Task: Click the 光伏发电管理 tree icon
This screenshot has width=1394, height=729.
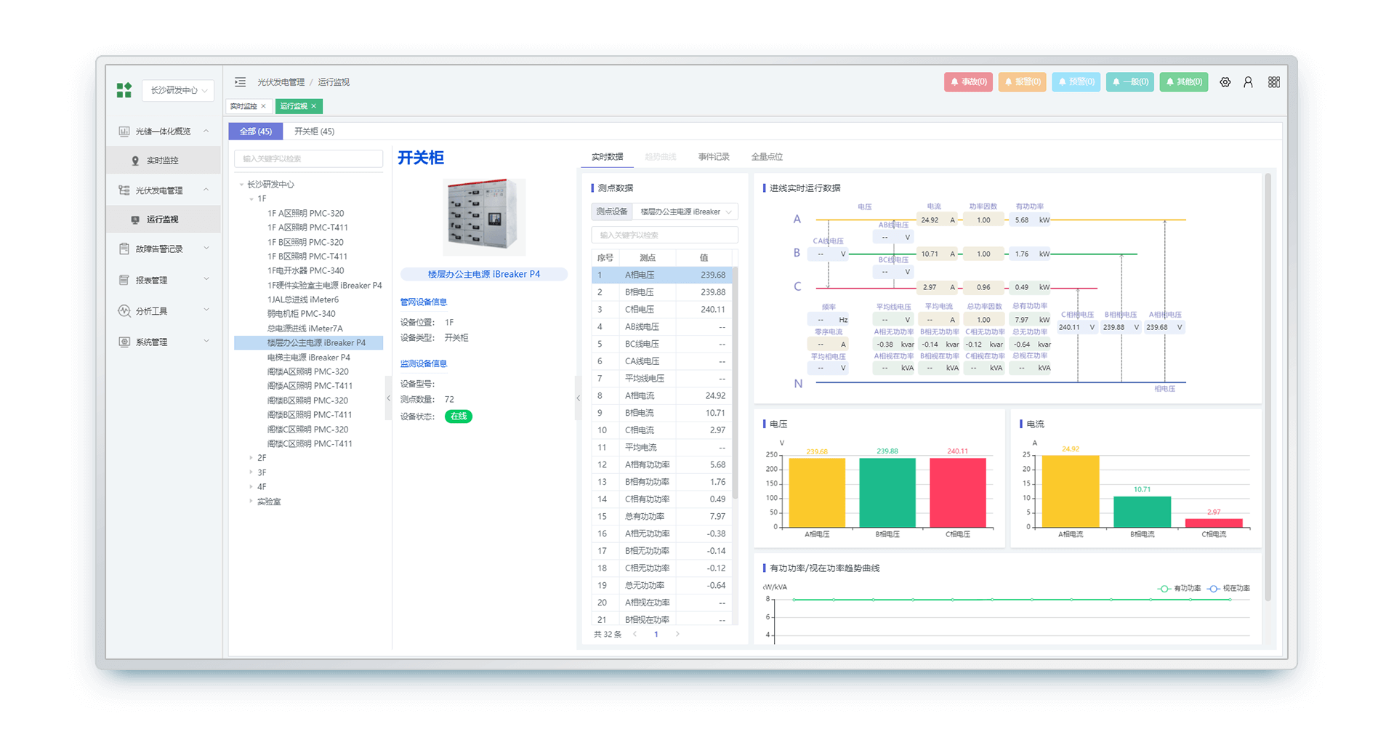Action: [x=124, y=190]
